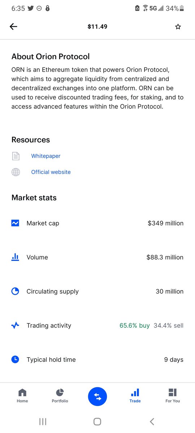Tap the 65.6% buy figure

[135, 325]
